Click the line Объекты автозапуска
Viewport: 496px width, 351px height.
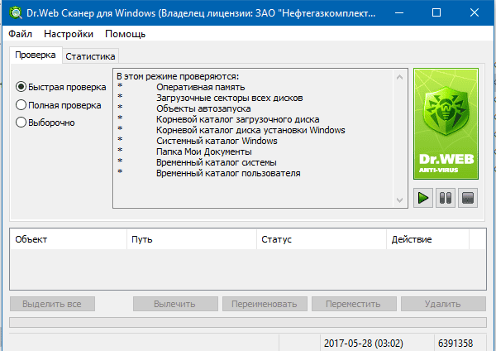tap(203, 108)
